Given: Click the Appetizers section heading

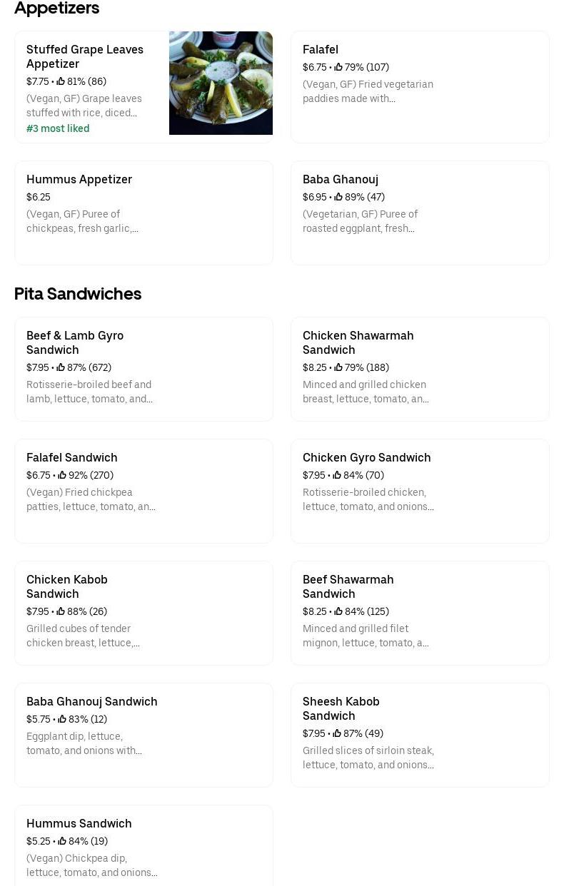Looking at the screenshot, I should [57, 9].
